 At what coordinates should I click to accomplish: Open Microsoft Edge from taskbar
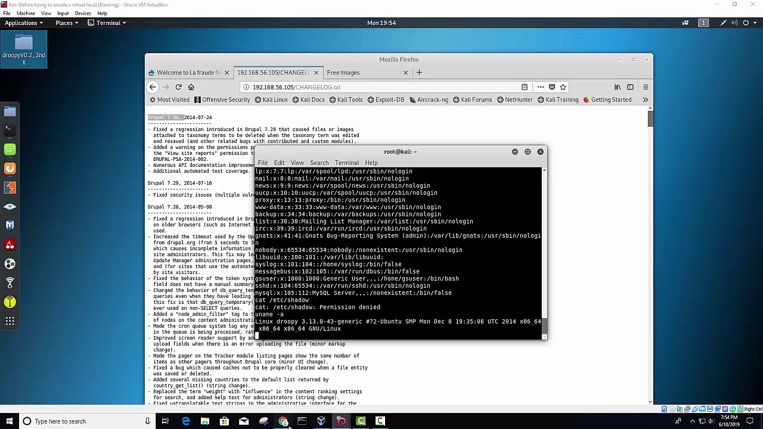[185, 421]
